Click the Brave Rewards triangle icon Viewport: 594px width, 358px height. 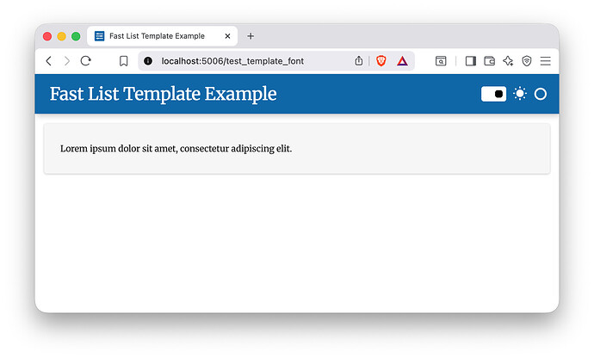(x=402, y=61)
